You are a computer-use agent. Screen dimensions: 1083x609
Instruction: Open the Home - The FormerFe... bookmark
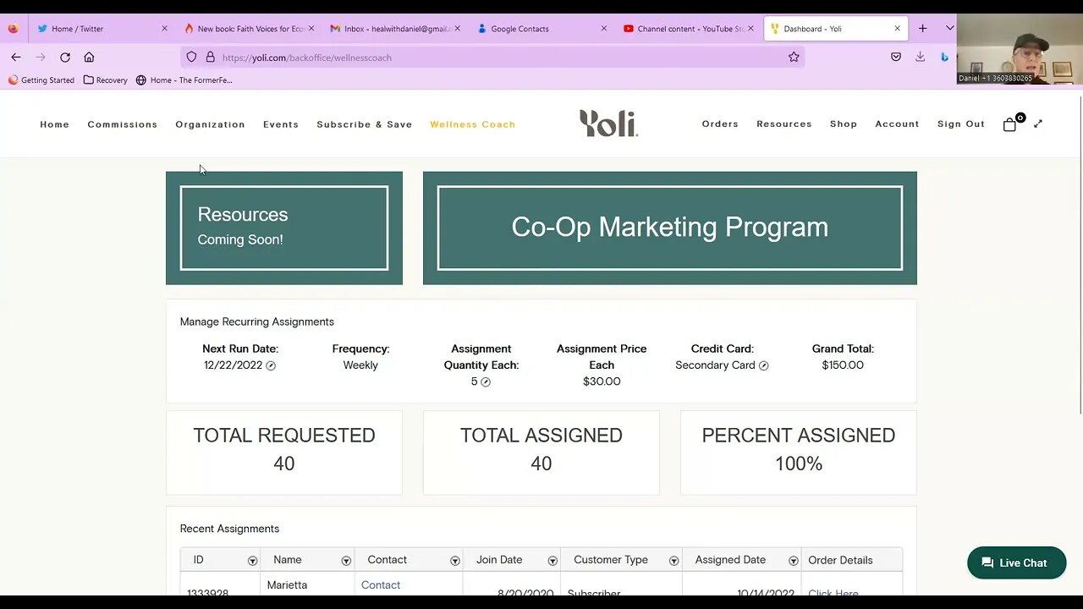tap(184, 80)
